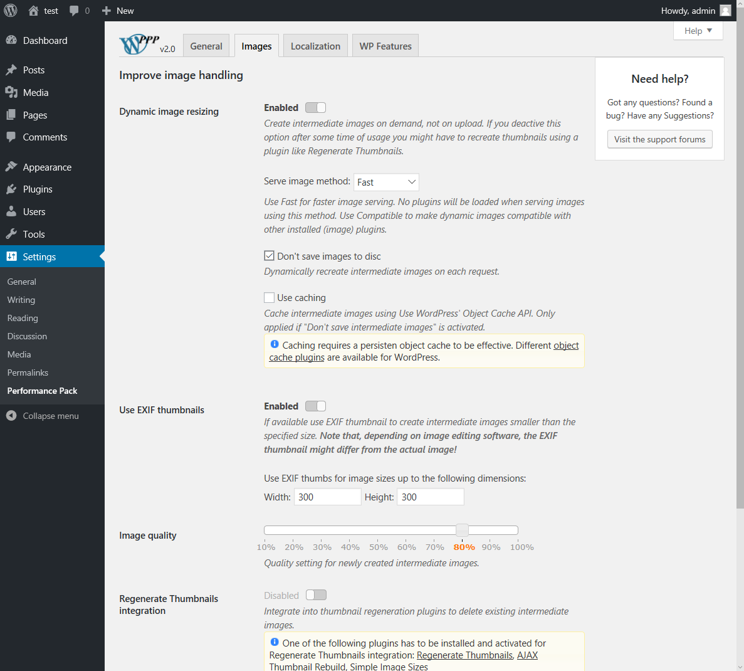The width and height of the screenshot is (744, 671).
Task: Click the WPPP plugin logo
Action: [139, 45]
